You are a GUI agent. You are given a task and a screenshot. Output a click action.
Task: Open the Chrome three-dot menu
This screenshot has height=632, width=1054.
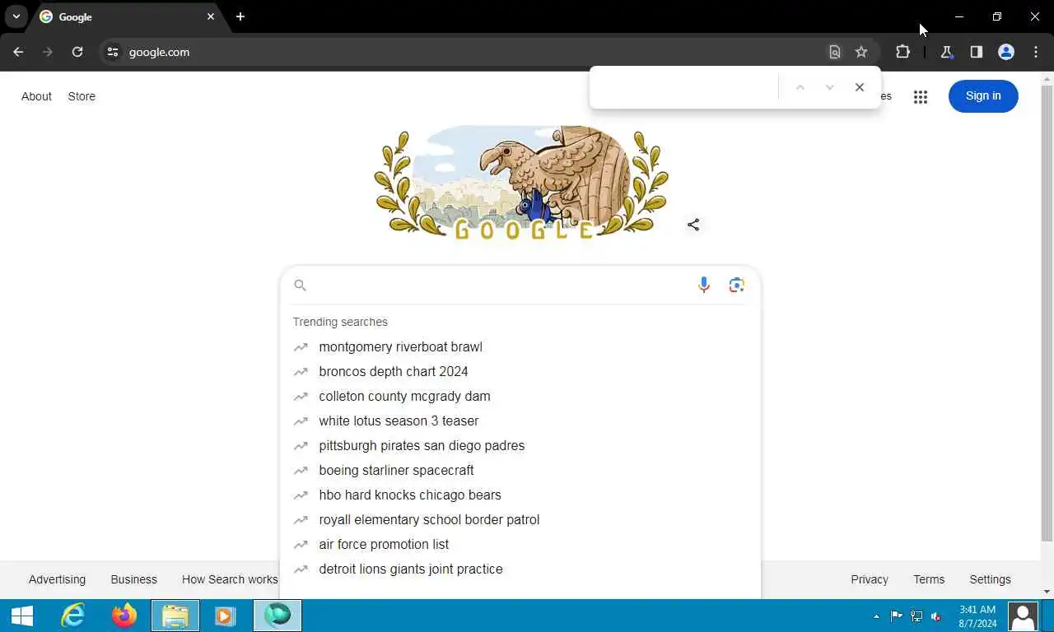point(1036,52)
